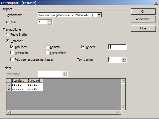Image resolution: width=159 pixels, height=119 pixels.
Task: Click the Zeichensatz label
Action: coord(14,15)
